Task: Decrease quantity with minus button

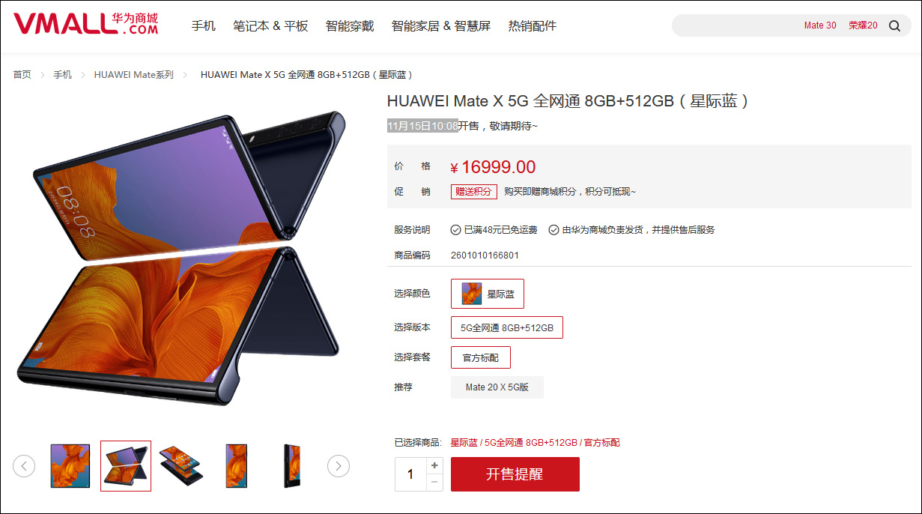Action: click(x=434, y=483)
